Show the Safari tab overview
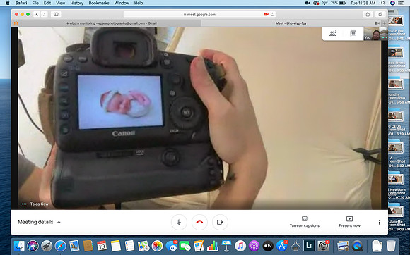Image resolution: width=410 pixels, height=255 pixels. click(380, 14)
